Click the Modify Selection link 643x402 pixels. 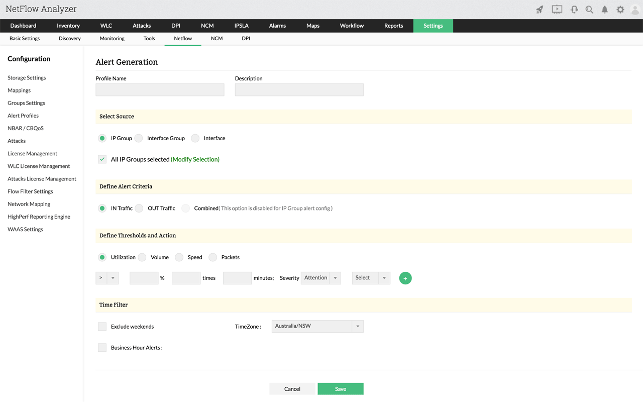tap(195, 159)
